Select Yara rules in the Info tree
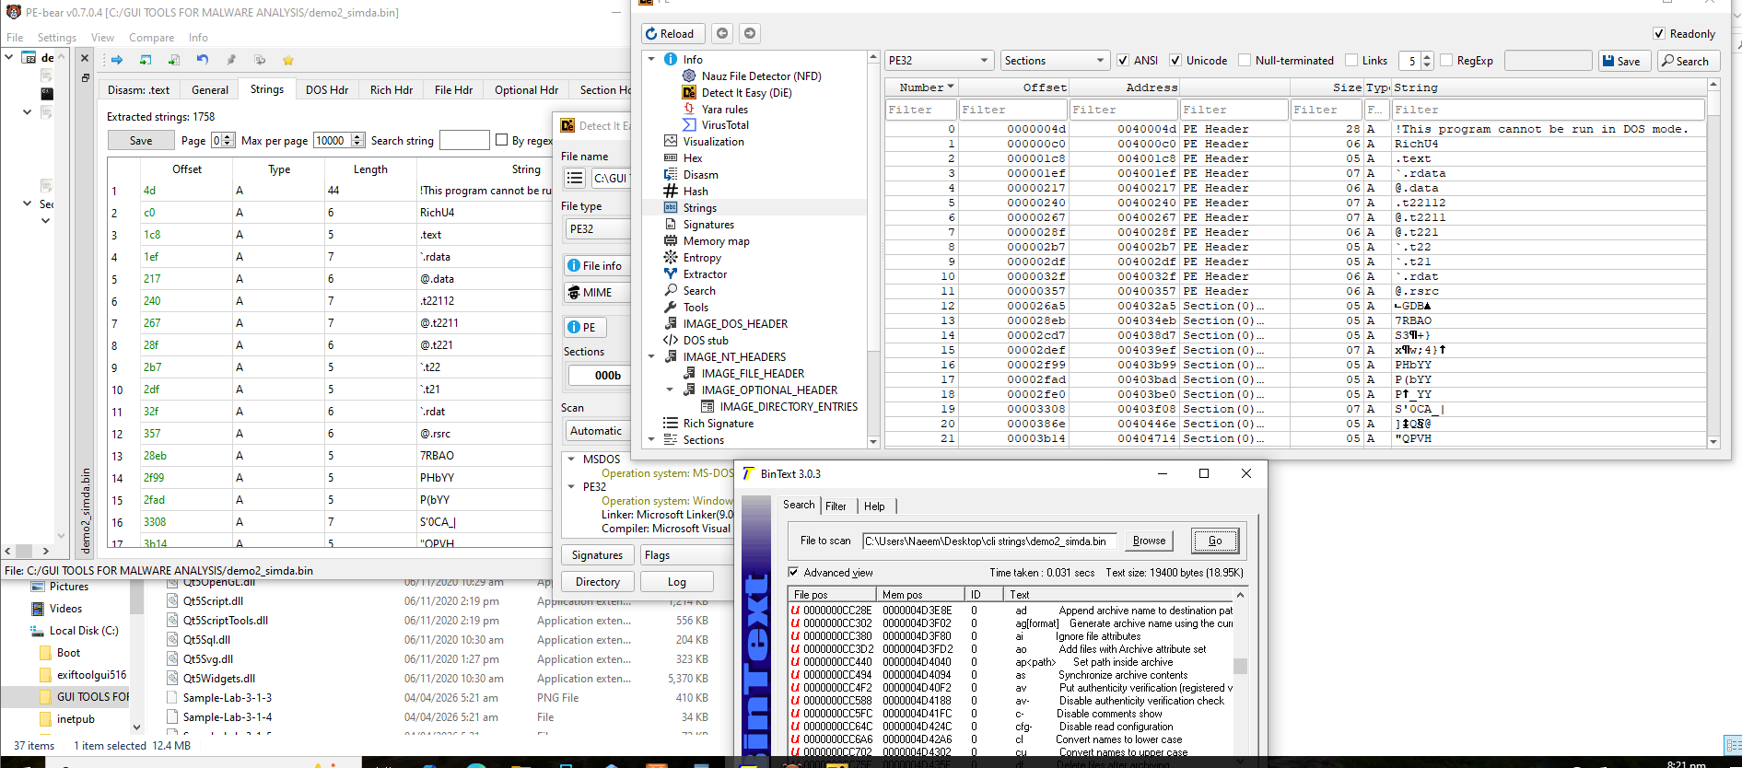This screenshot has width=1742, height=768. [x=724, y=110]
